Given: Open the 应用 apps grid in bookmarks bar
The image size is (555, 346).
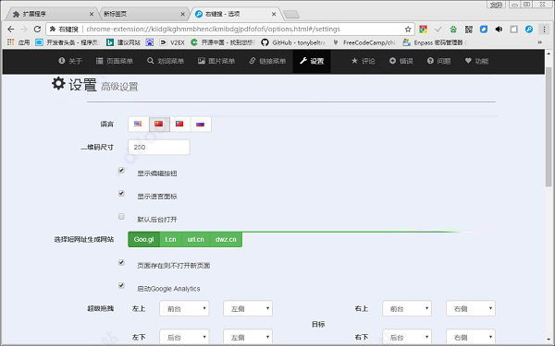Looking at the screenshot, I should 18,42.
